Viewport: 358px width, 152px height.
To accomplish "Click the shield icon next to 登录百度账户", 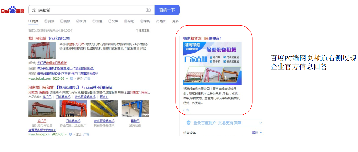I will tap(189, 123).
